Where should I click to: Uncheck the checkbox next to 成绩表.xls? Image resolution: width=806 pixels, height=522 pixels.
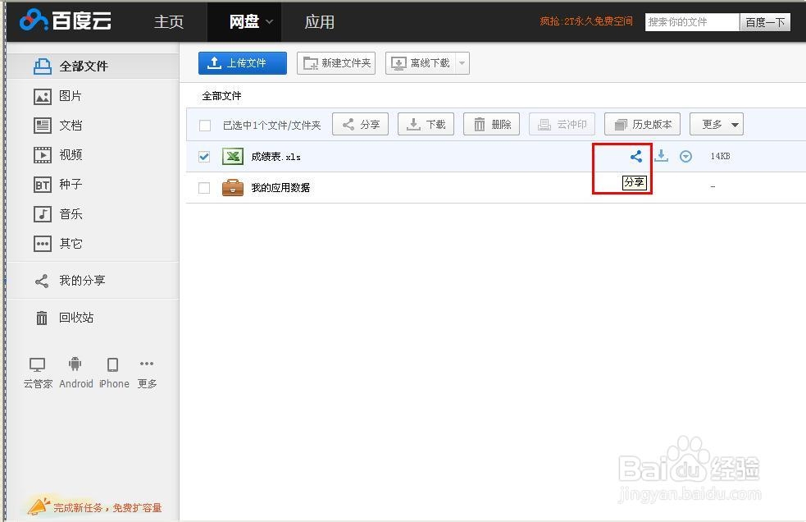(x=203, y=156)
